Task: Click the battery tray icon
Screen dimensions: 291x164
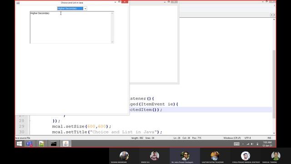Action: point(257,144)
